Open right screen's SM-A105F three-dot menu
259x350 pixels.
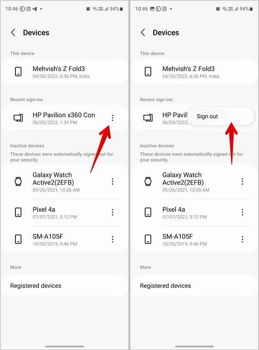click(242, 239)
